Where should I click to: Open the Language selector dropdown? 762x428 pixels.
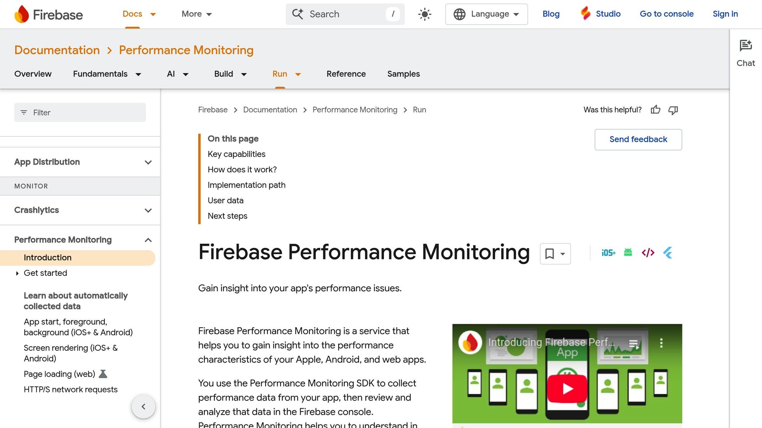pos(486,14)
